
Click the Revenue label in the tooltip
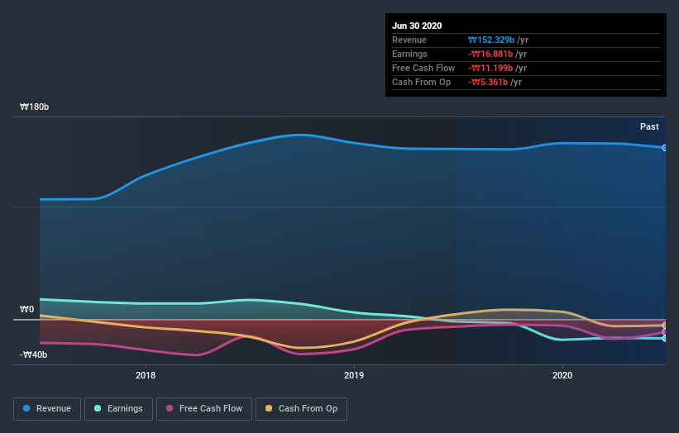[409, 40]
